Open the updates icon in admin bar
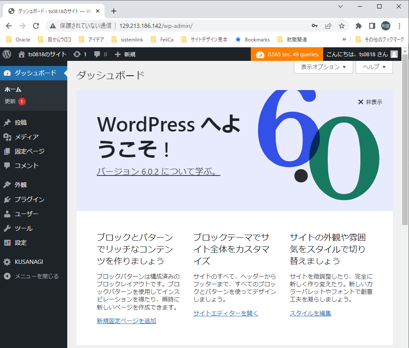The width and height of the screenshot is (409, 348). pyautogui.click(x=77, y=54)
